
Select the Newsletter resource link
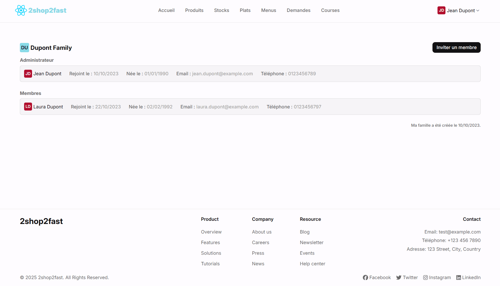tap(311, 243)
